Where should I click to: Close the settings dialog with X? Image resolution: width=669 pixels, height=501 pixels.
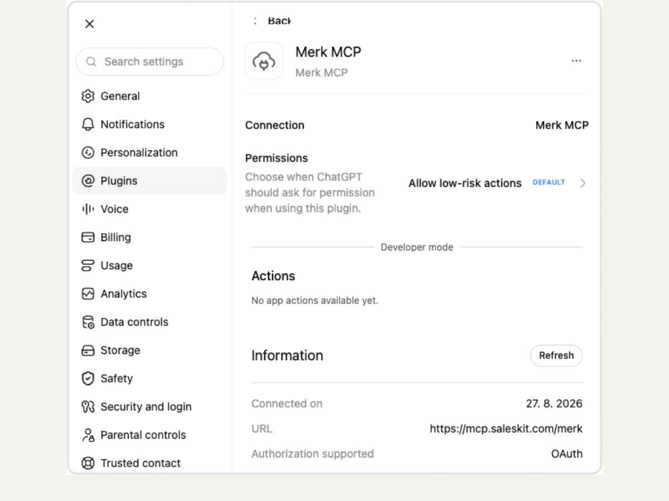tap(89, 24)
